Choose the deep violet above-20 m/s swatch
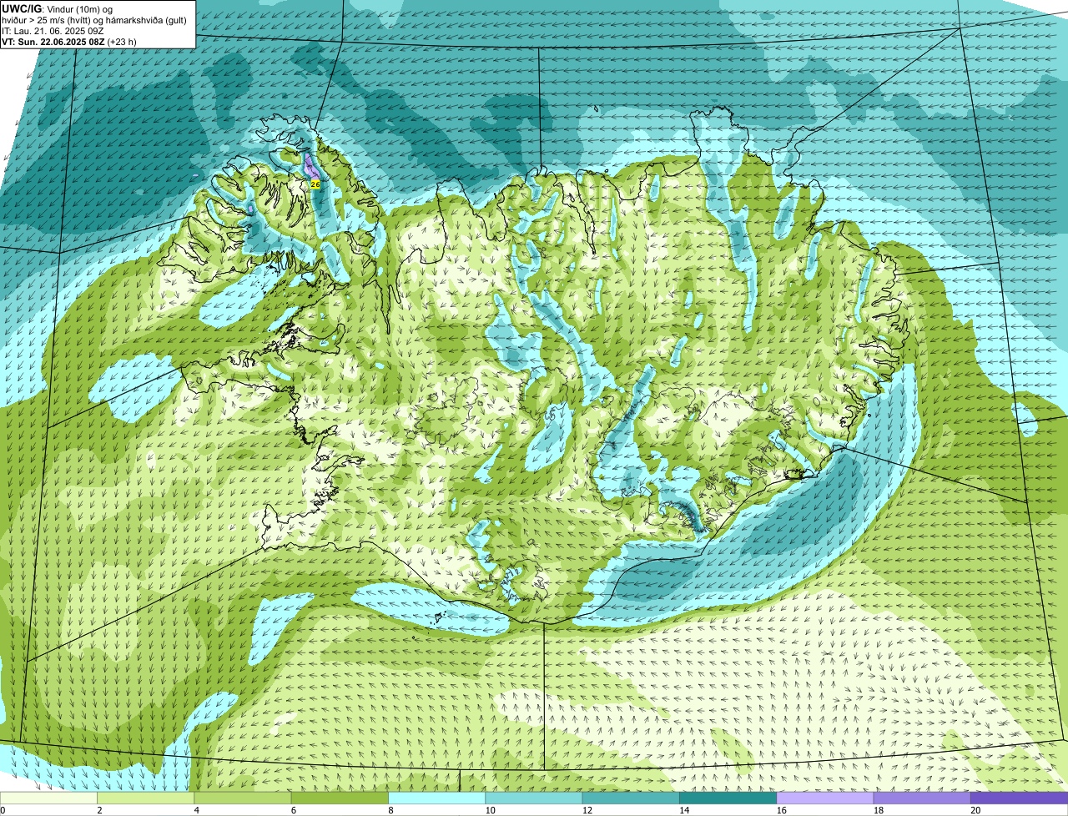 1020,798
